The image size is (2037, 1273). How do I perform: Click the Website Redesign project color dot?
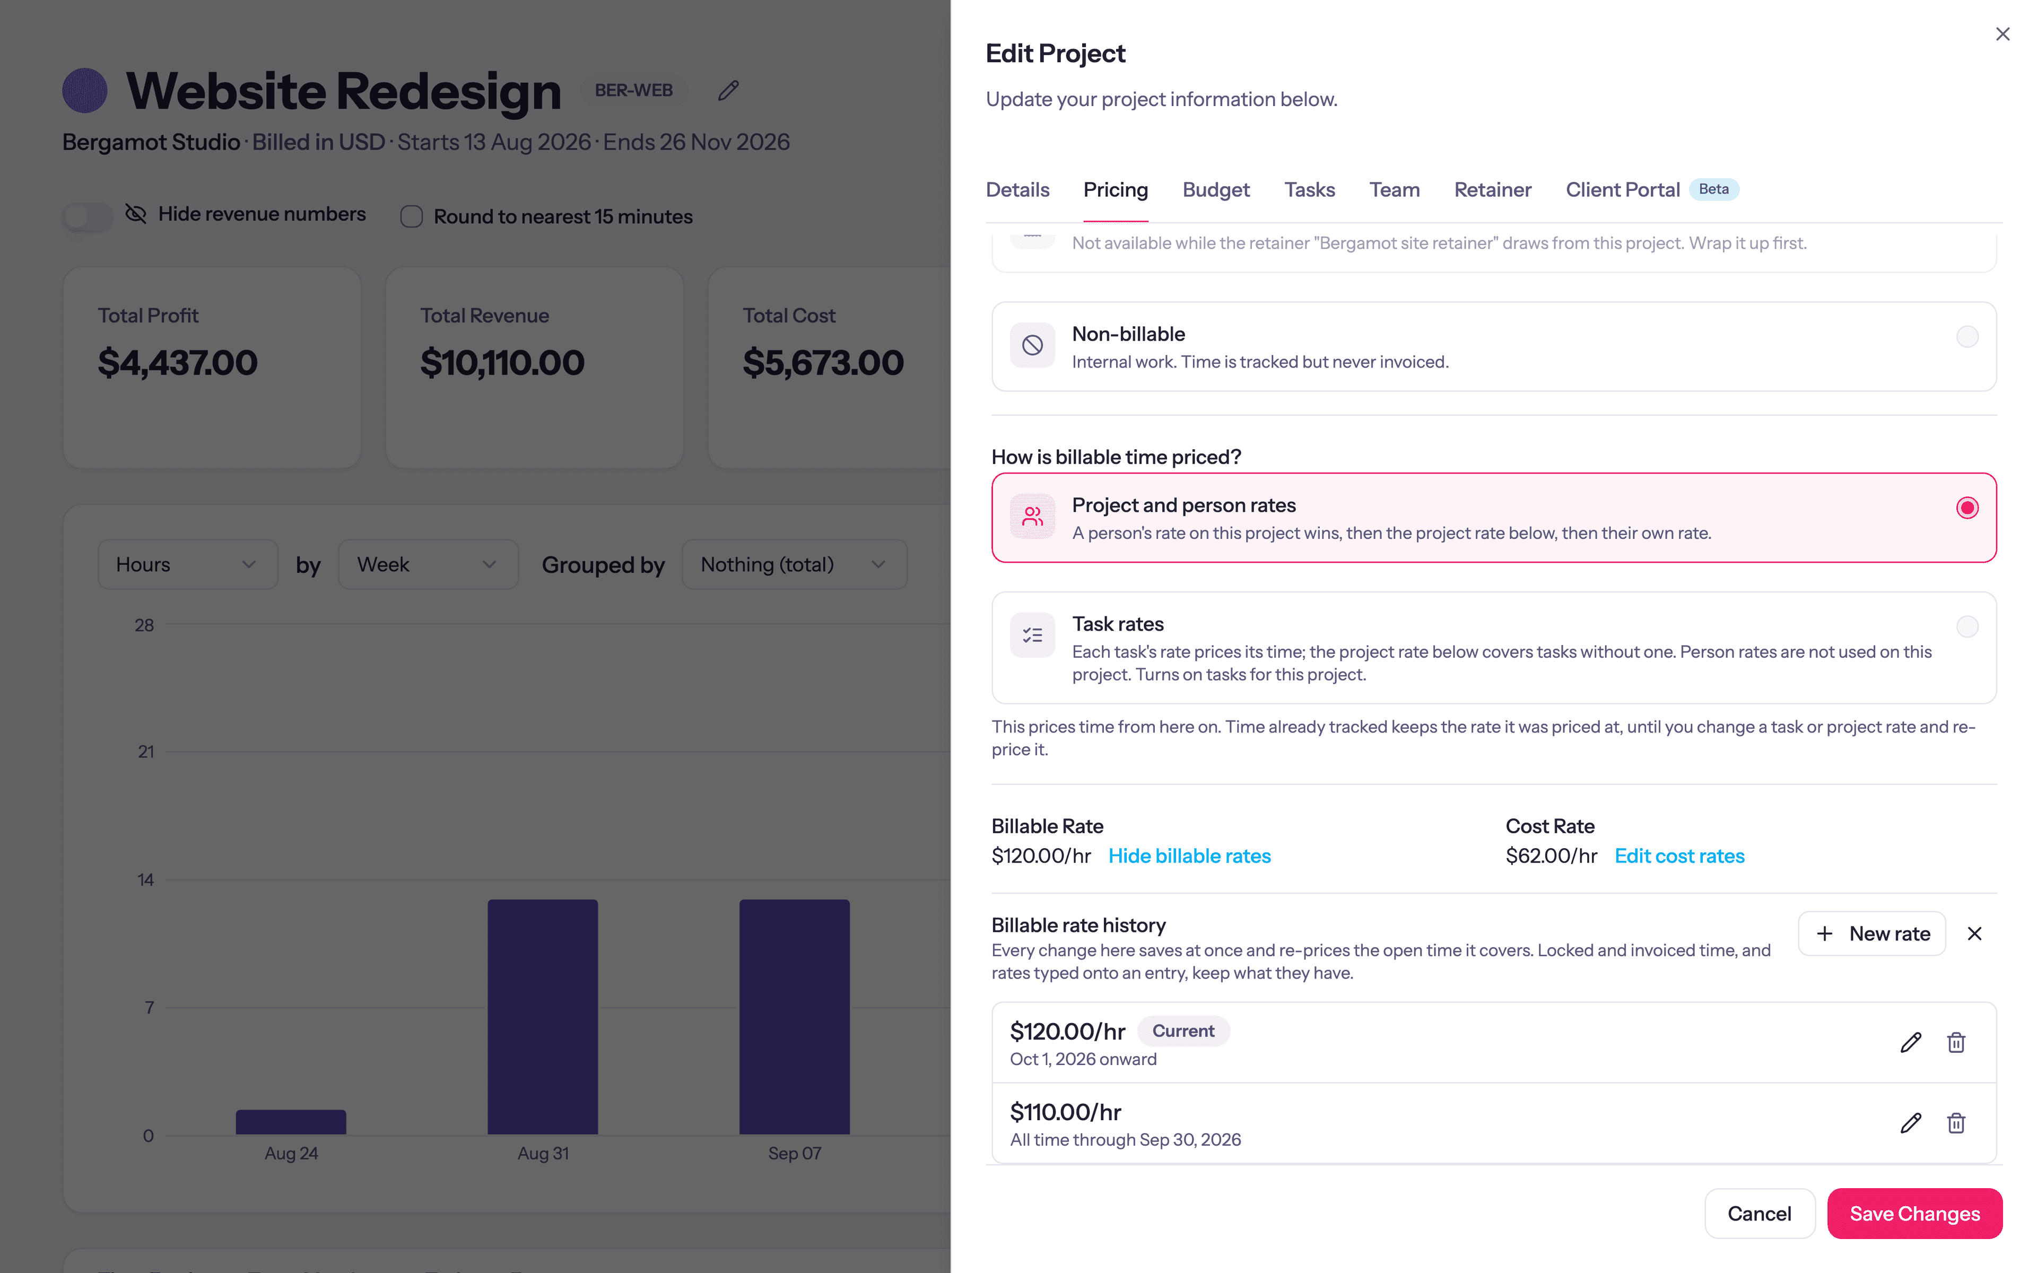tap(85, 91)
